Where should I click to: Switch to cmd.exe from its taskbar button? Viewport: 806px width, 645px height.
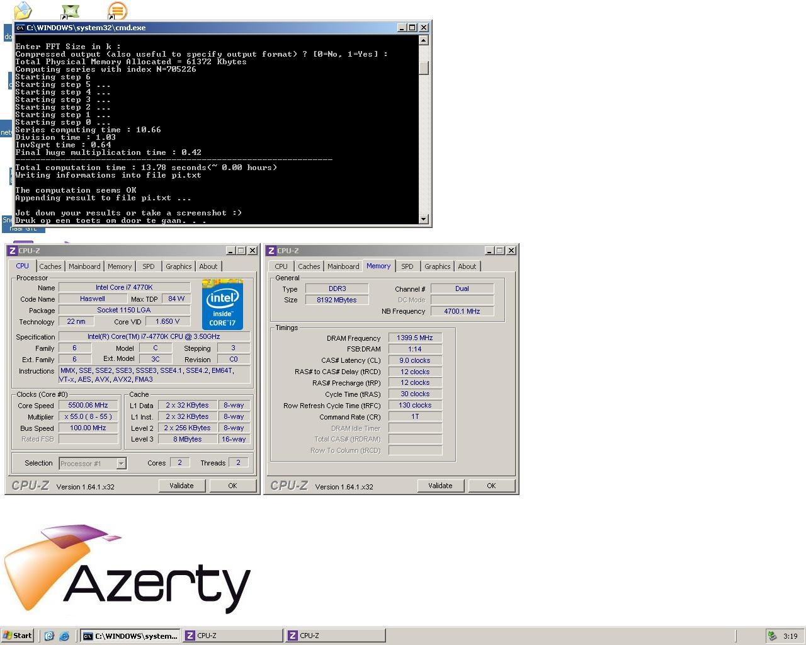tap(130, 636)
